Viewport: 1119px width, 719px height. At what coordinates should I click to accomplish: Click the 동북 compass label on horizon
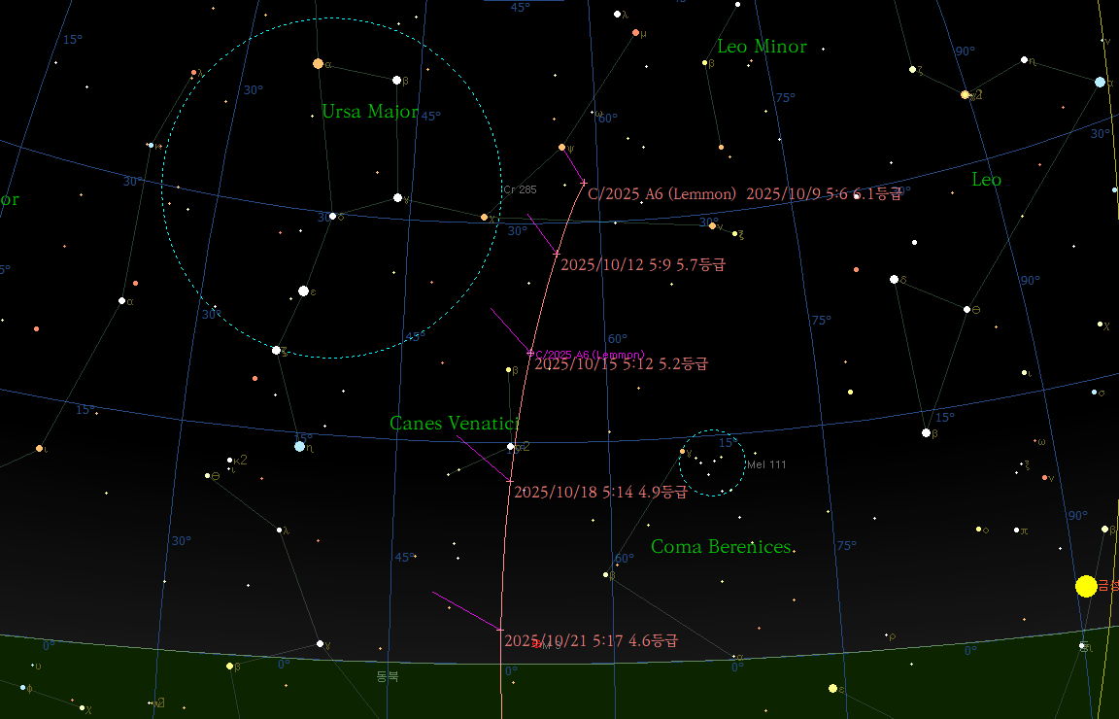(388, 675)
